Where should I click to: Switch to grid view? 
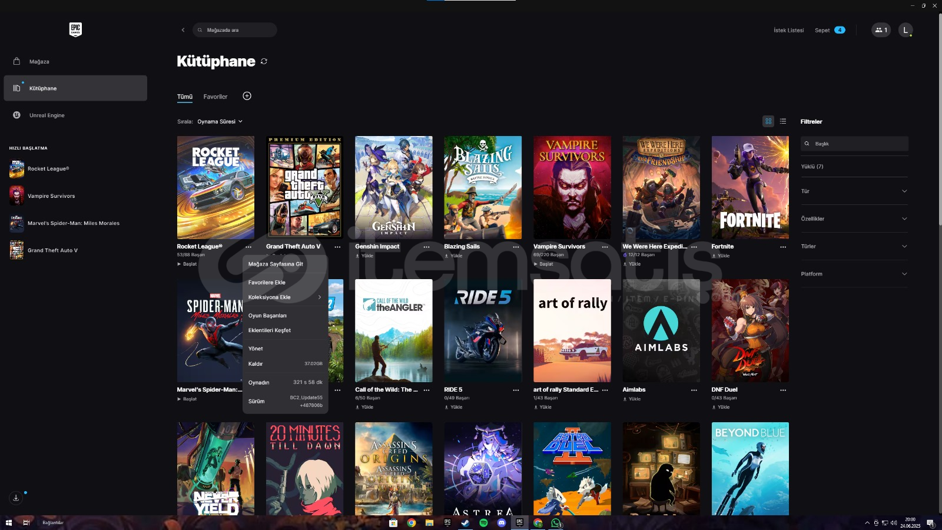click(x=768, y=121)
